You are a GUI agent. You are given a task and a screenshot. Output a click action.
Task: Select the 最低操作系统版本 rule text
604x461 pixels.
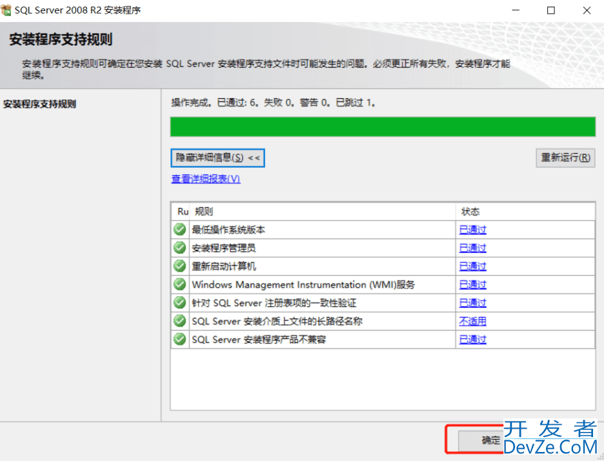point(228,230)
